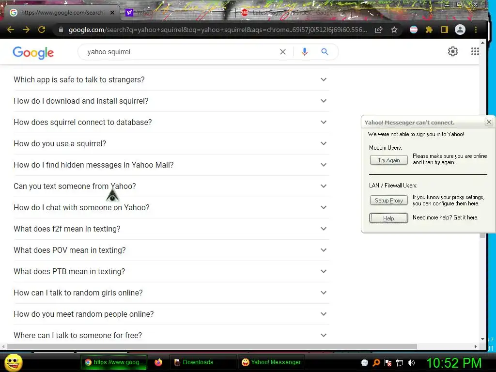Click the 10:52 PM taskbar clock
Viewport: 496px width, 372px height.
[454, 363]
